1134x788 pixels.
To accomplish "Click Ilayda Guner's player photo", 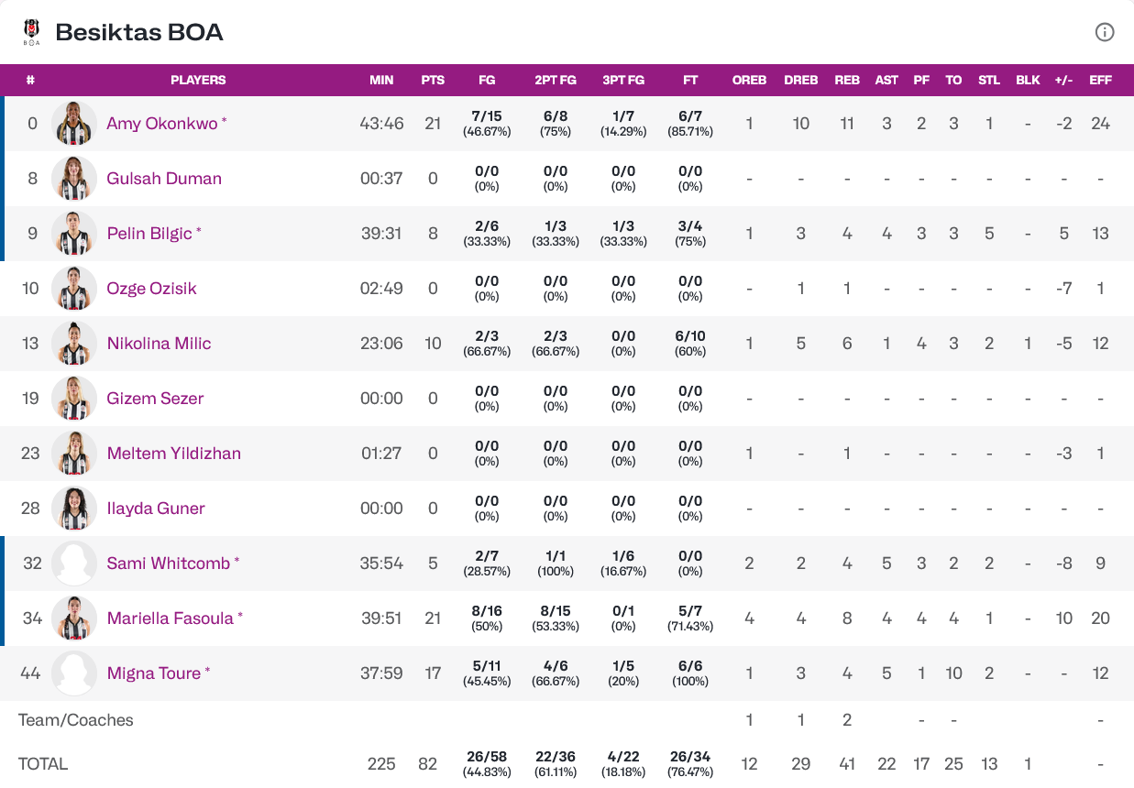I will (74, 509).
